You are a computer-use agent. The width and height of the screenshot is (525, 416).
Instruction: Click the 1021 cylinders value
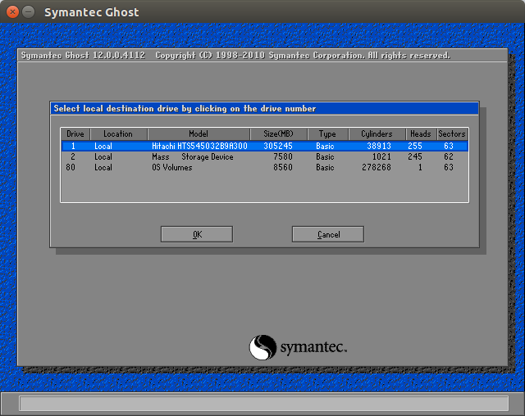click(381, 156)
